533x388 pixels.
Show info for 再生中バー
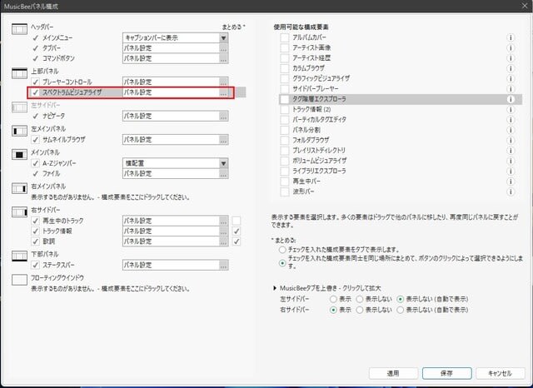point(511,182)
